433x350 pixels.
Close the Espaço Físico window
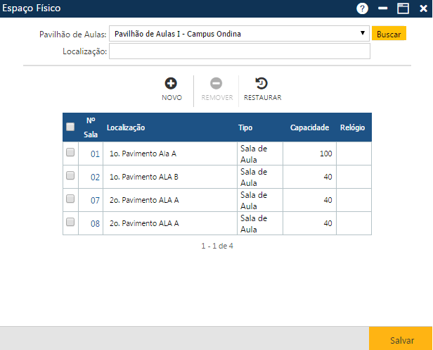tap(422, 8)
